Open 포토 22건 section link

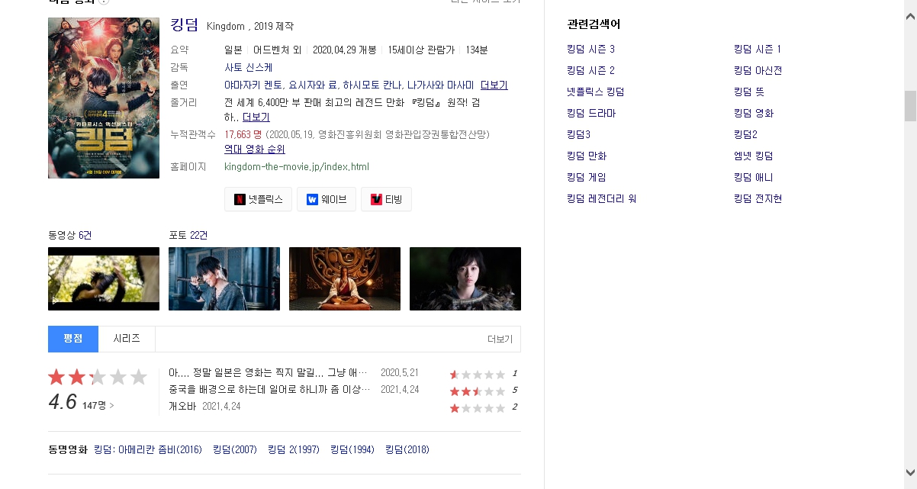click(188, 235)
